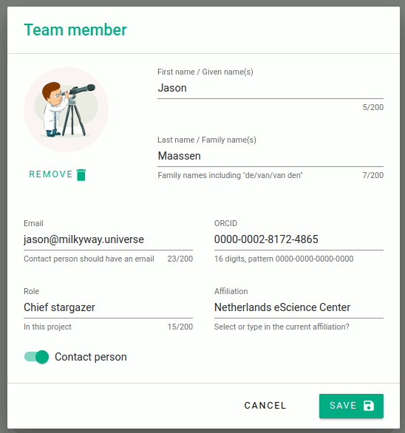Cancel the team member dialog
The width and height of the screenshot is (405, 433).
click(x=265, y=406)
